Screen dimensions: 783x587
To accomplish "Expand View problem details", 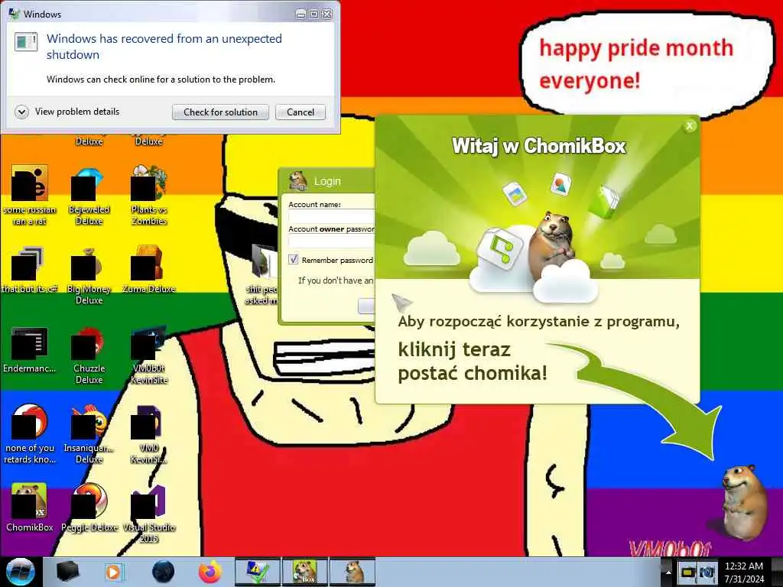I will point(67,112).
